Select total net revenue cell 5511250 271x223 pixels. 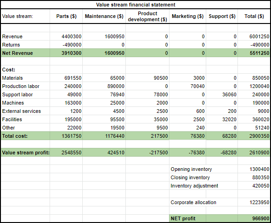tap(254, 53)
